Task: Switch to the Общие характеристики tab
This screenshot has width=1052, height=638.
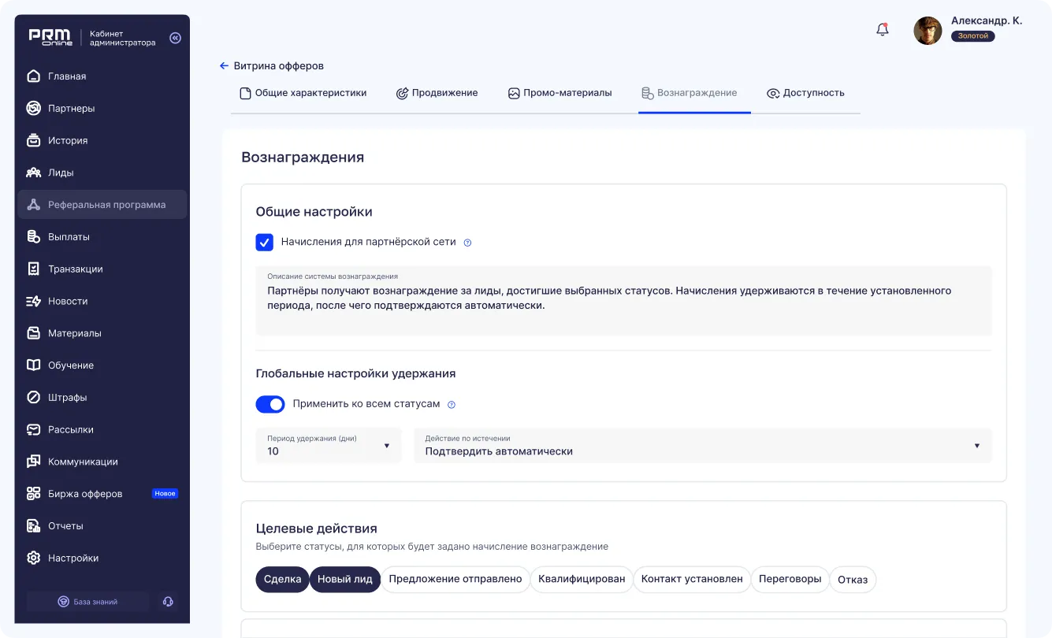Action: [303, 93]
